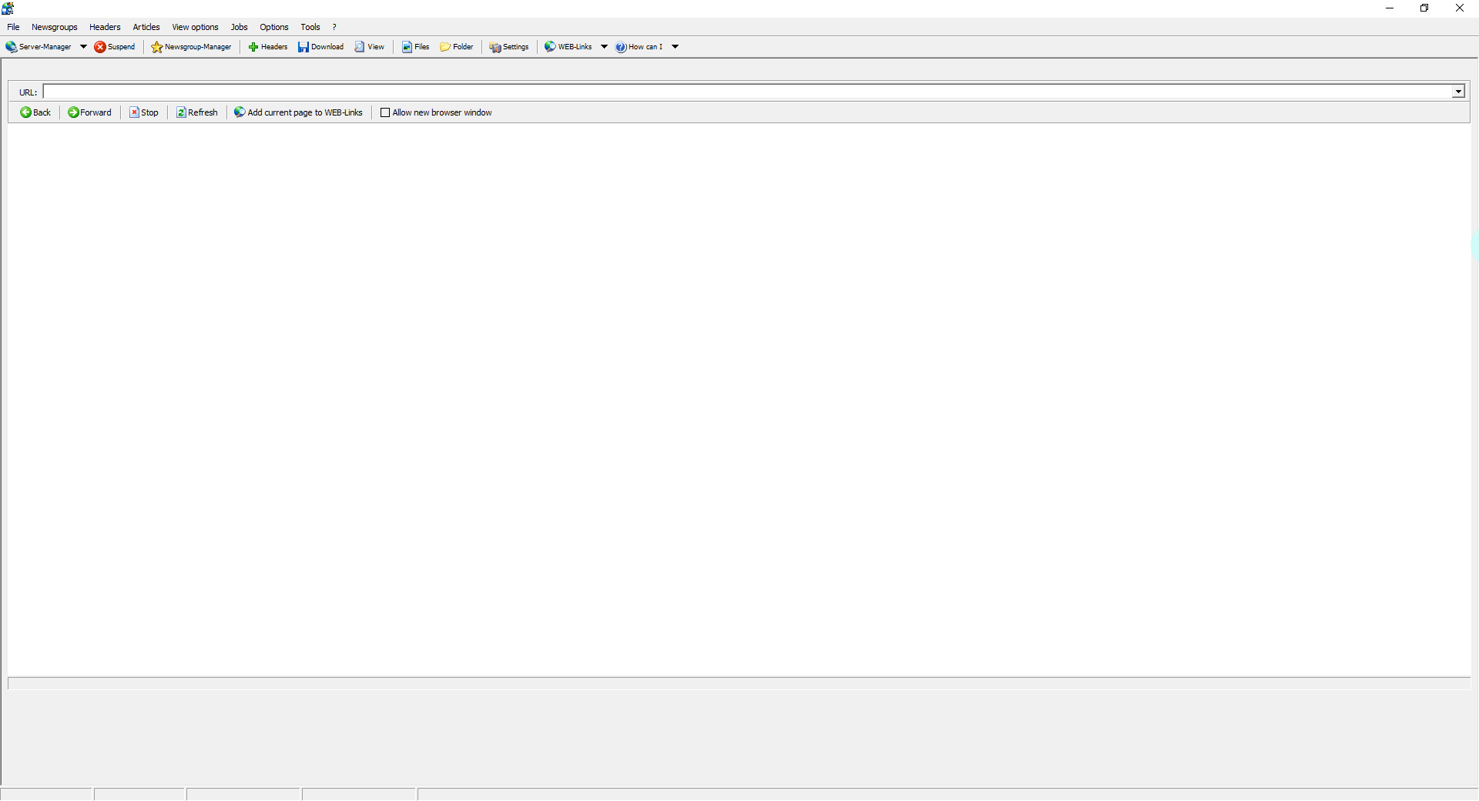Open the View options menu
This screenshot has height=801, width=1479.
195,27
